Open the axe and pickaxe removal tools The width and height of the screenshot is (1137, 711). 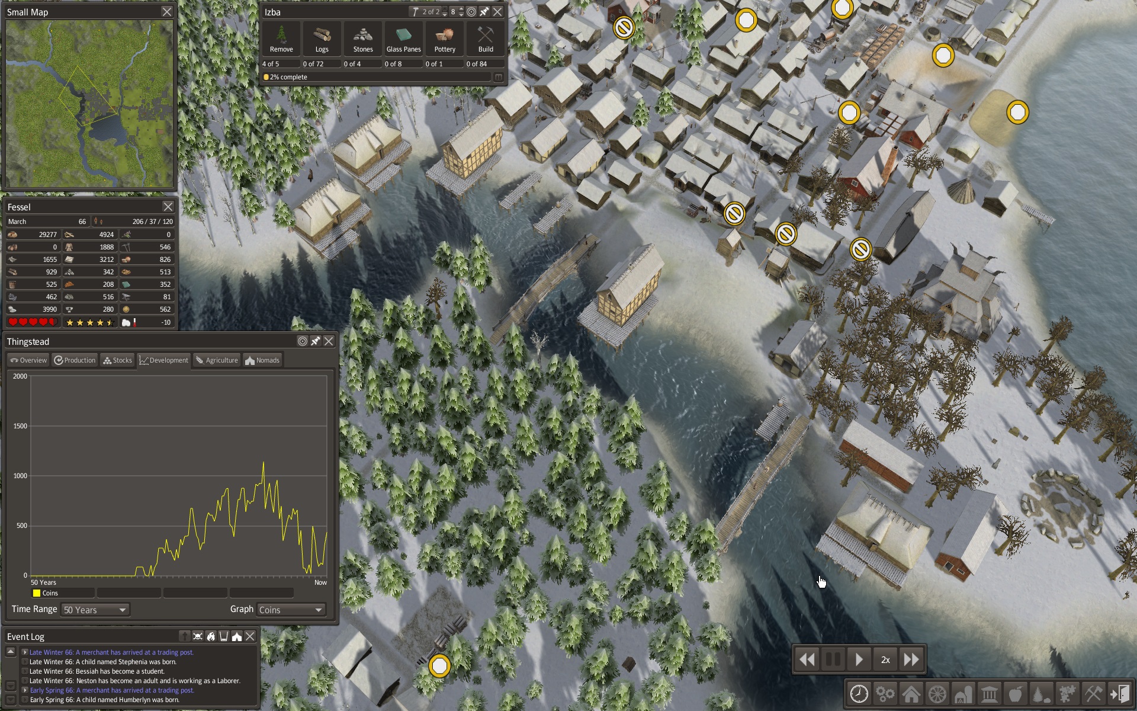pos(1093,694)
